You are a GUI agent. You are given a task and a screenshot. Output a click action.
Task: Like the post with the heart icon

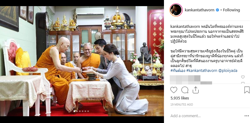coord(174,90)
